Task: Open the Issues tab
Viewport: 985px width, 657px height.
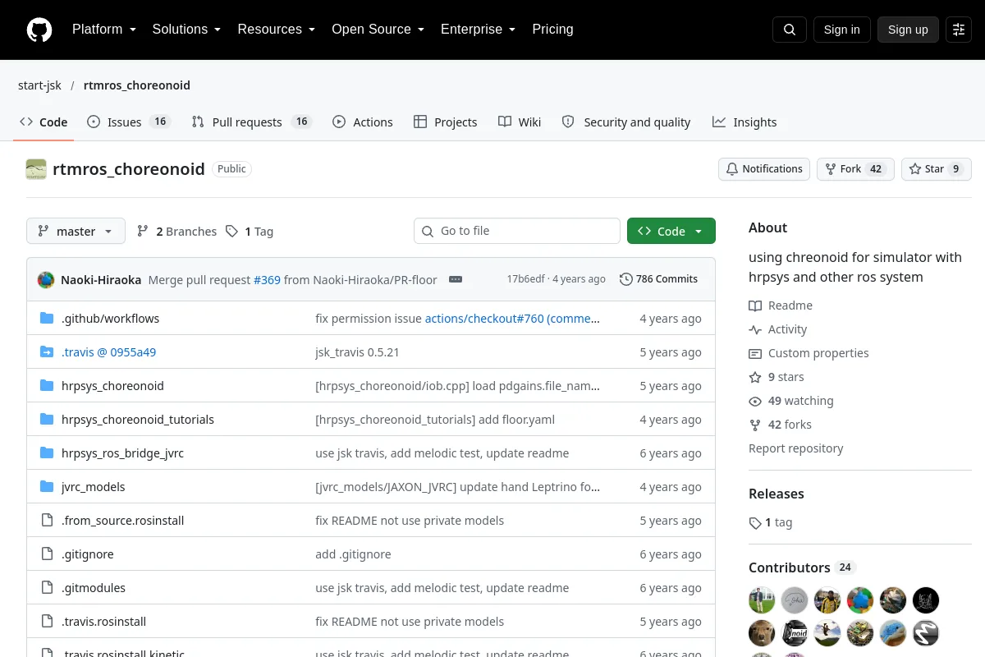Action: (128, 122)
